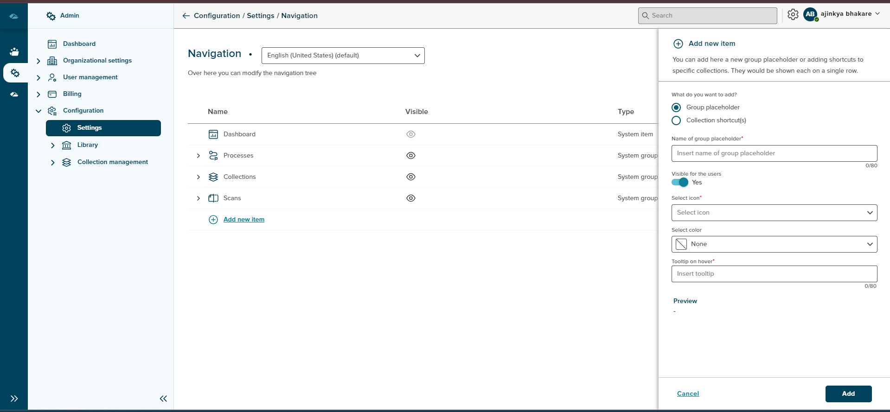Toggle the Visible for the users switch

coord(680,183)
